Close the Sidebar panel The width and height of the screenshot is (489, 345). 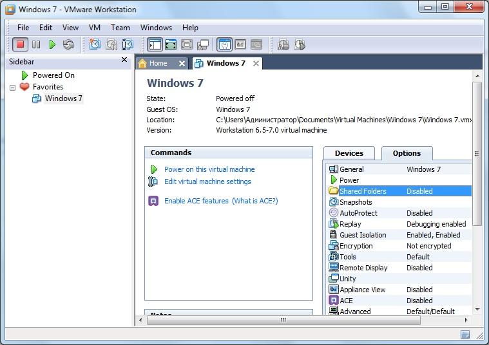click(x=124, y=60)
